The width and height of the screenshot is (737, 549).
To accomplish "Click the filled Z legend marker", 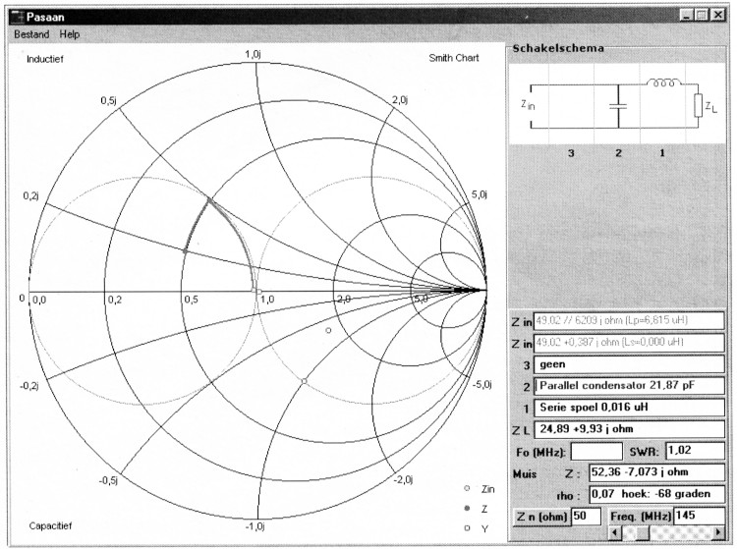I will (x=467, y=509).
